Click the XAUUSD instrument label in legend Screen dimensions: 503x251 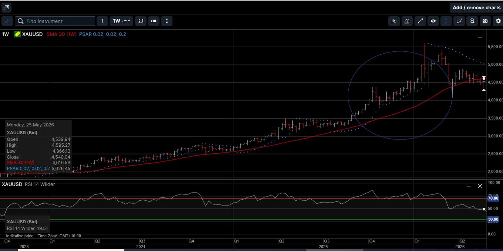tap(33, 34)
